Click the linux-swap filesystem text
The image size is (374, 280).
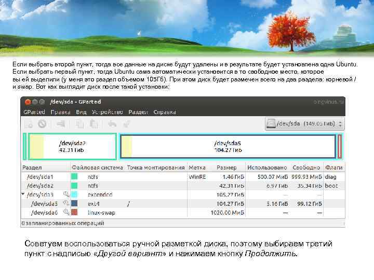click(101, 213)
